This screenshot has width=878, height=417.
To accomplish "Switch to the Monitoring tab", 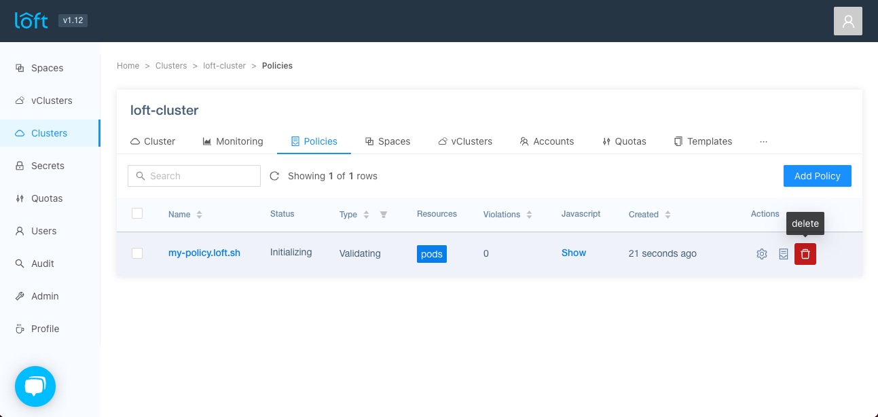I will 232,141.
